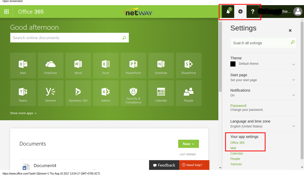Image resolution: width=304 pixels, height=175 pixels.
Task: Launch the Teams app tile
Action: click(23, 93)
